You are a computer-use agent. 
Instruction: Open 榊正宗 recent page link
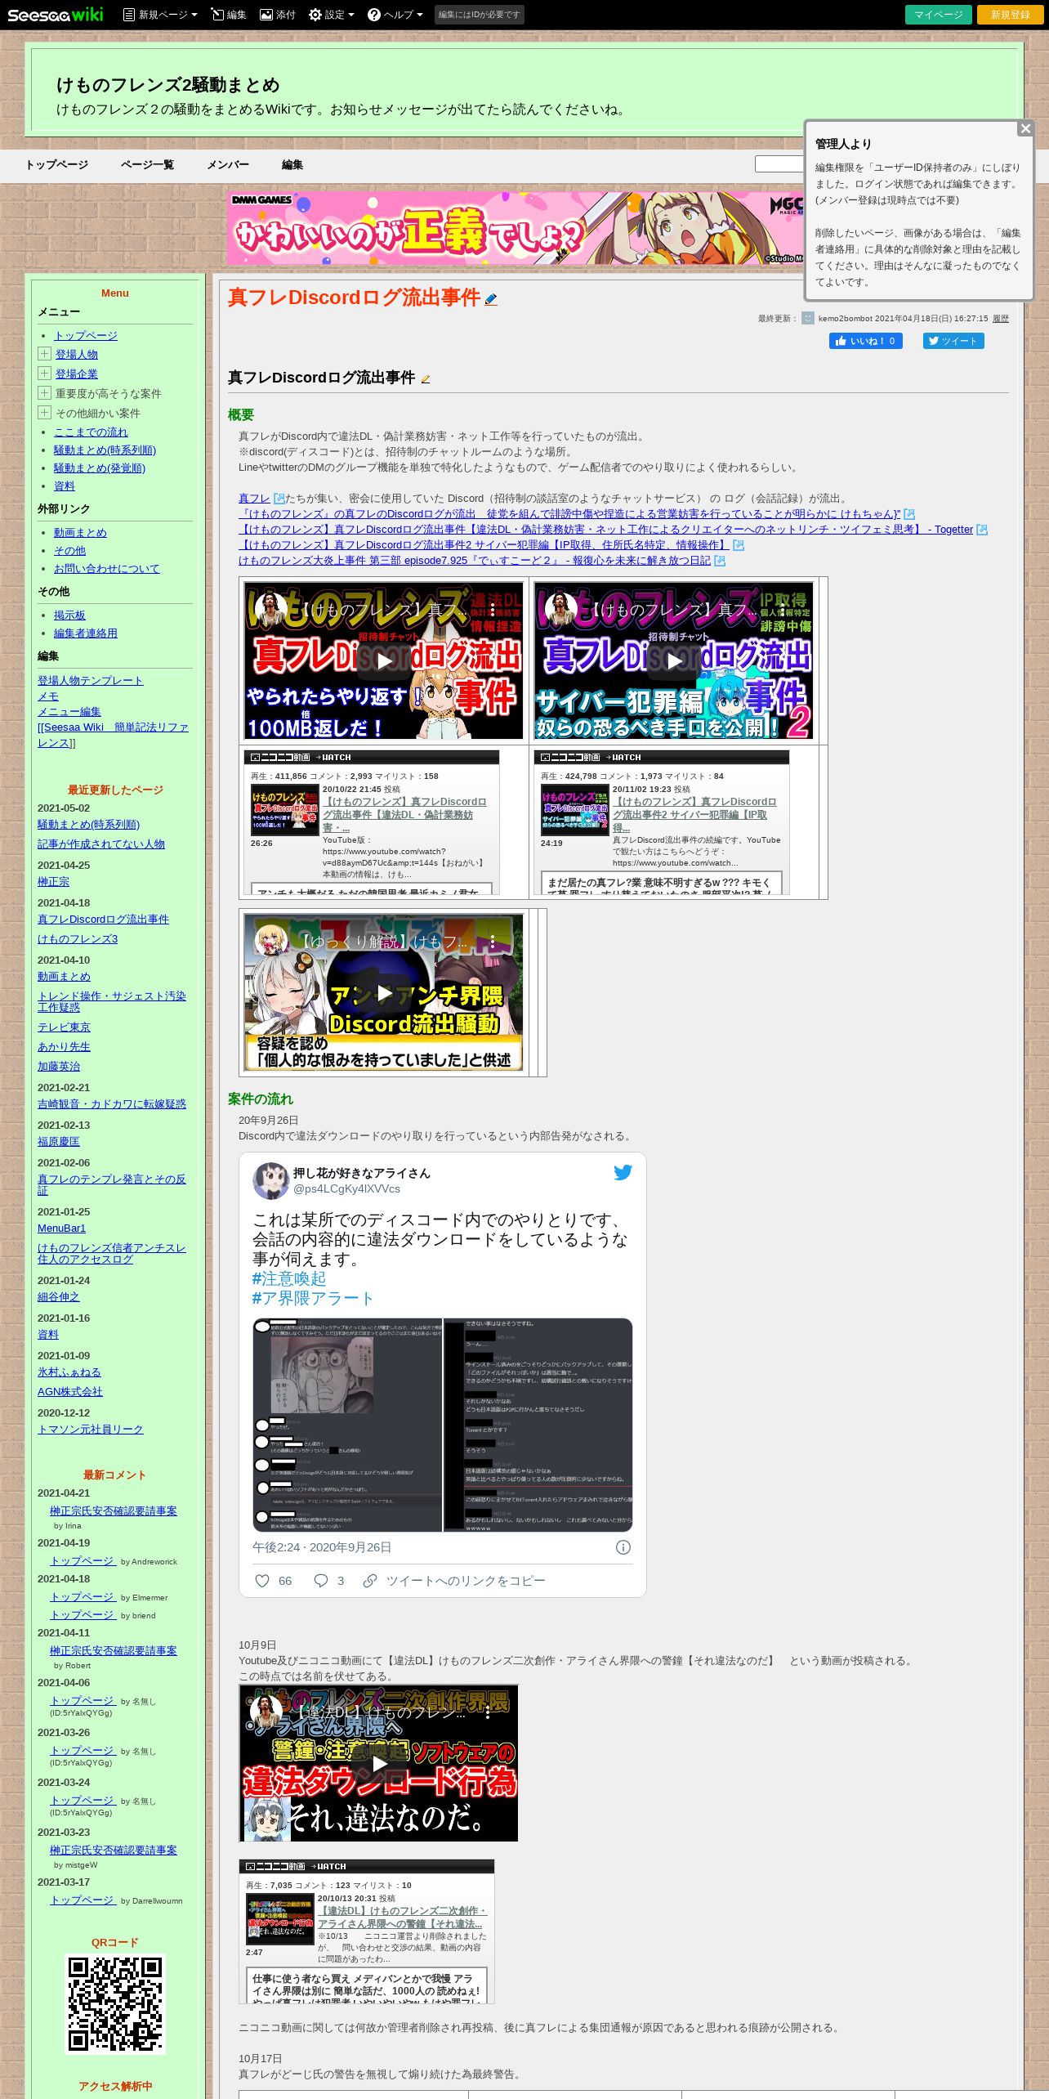pyautogui.click(x=53, y=882)
